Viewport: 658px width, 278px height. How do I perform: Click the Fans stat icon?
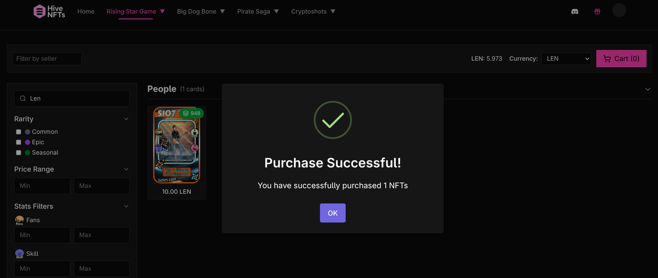click(20, 220)
